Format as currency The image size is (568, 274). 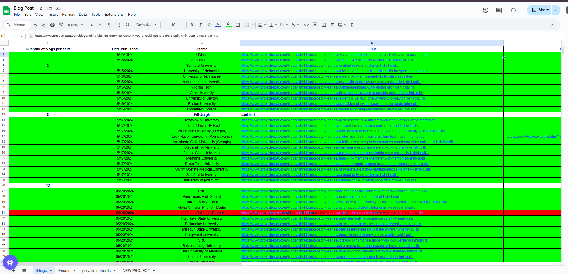[x=92, y=25]
